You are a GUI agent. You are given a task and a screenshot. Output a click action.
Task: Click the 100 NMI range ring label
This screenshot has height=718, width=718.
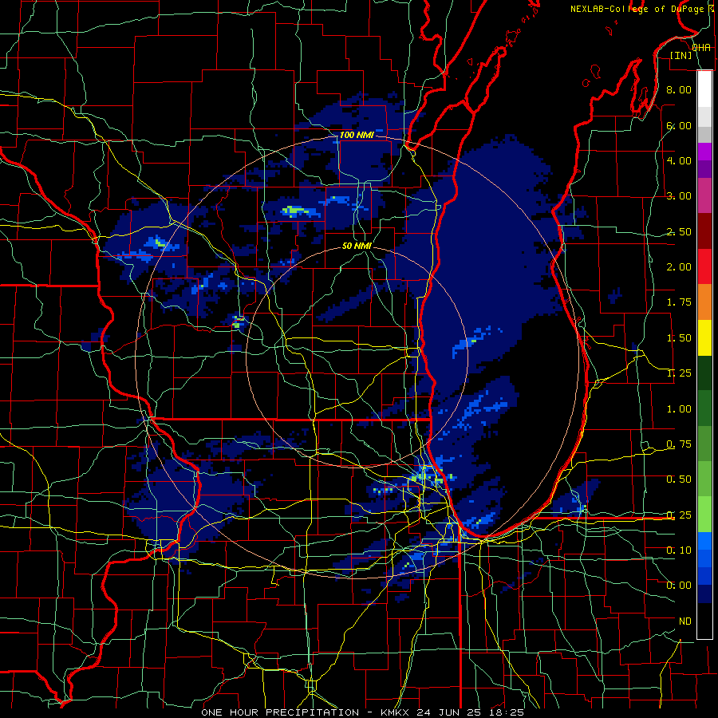coord(357,135)
